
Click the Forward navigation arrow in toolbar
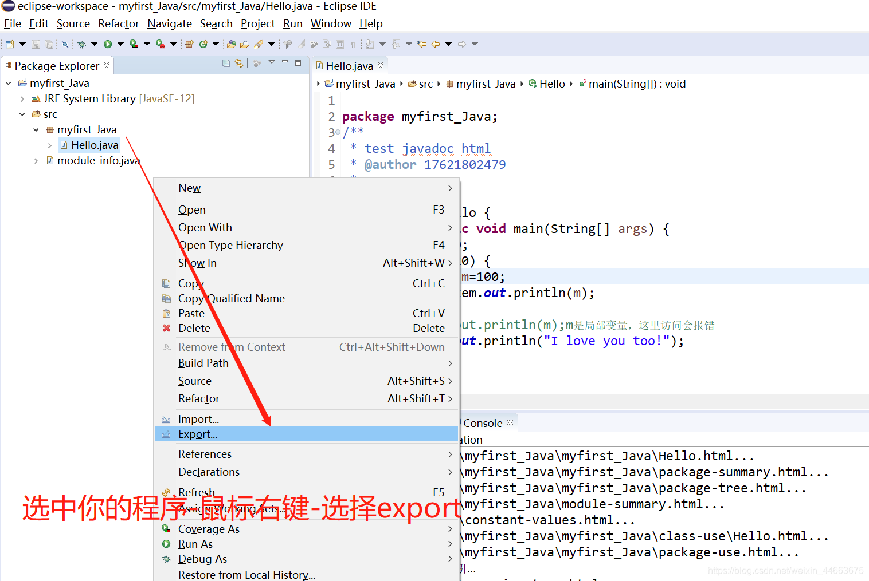point(462,44)
